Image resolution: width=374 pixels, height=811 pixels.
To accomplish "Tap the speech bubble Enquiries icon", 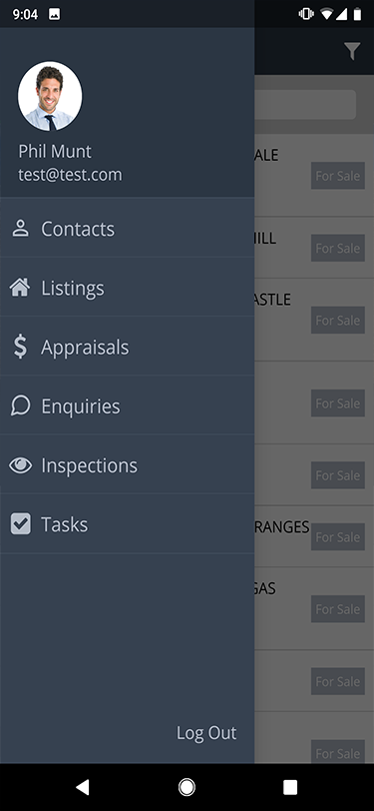I will point(20,406).
